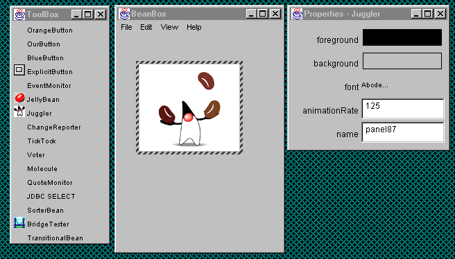Screen dimensions: 455x259
Task: Click the name field containing panel87
Action: click(x=403, y=132)
